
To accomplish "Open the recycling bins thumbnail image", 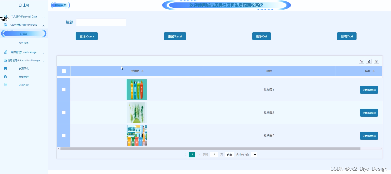I will (x=137, y=90).
